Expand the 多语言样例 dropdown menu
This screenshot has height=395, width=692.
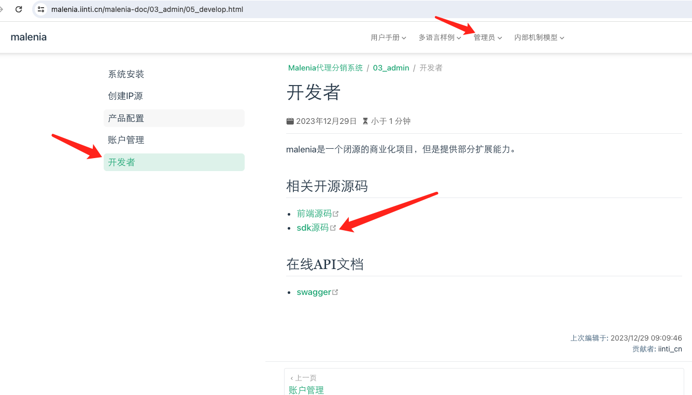(x=440, y=37)
